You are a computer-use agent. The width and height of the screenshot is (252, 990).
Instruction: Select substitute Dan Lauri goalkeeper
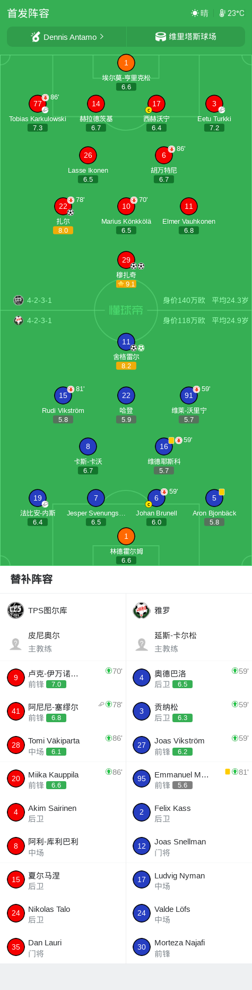click(63, 947)
